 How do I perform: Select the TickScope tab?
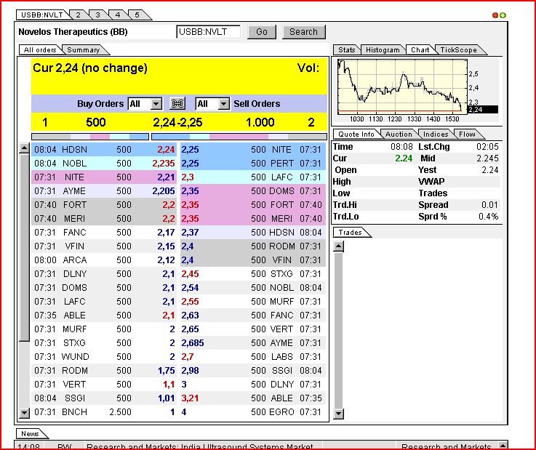click(458, 50)
